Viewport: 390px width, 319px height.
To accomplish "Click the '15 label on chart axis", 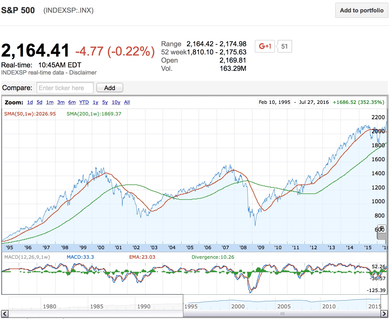I will tap(368, 248).
